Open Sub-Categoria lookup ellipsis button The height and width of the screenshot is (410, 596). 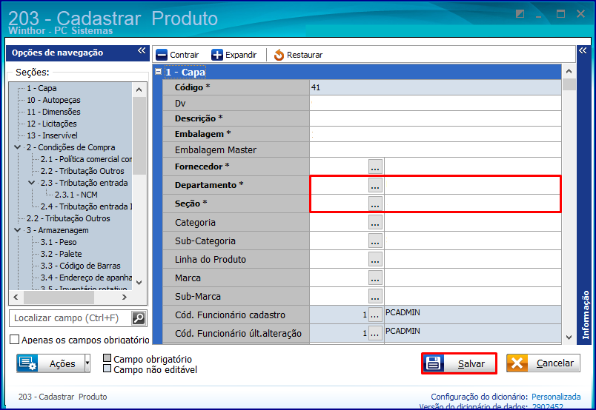[x=375, y=241]
